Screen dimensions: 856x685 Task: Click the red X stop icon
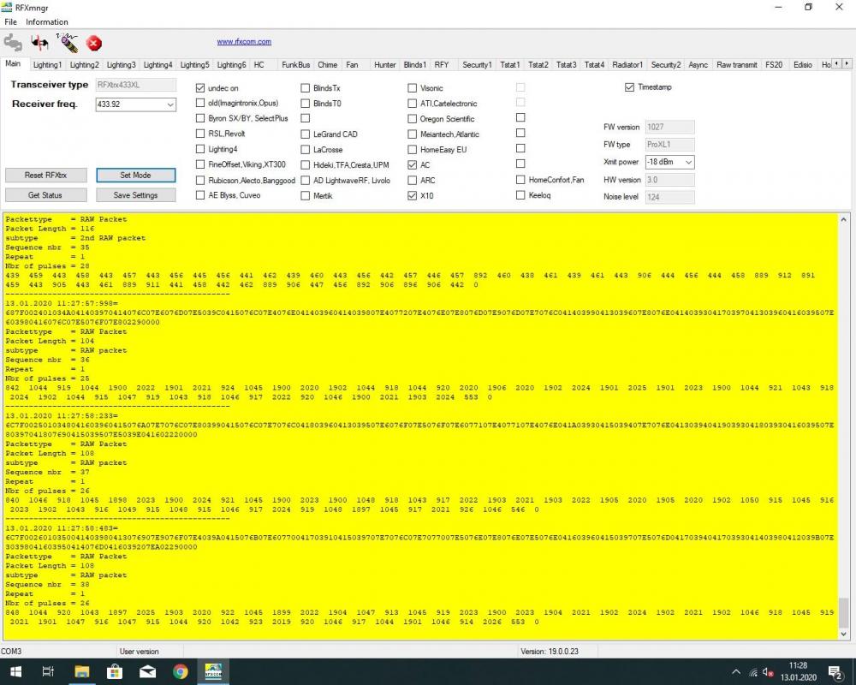94,42
